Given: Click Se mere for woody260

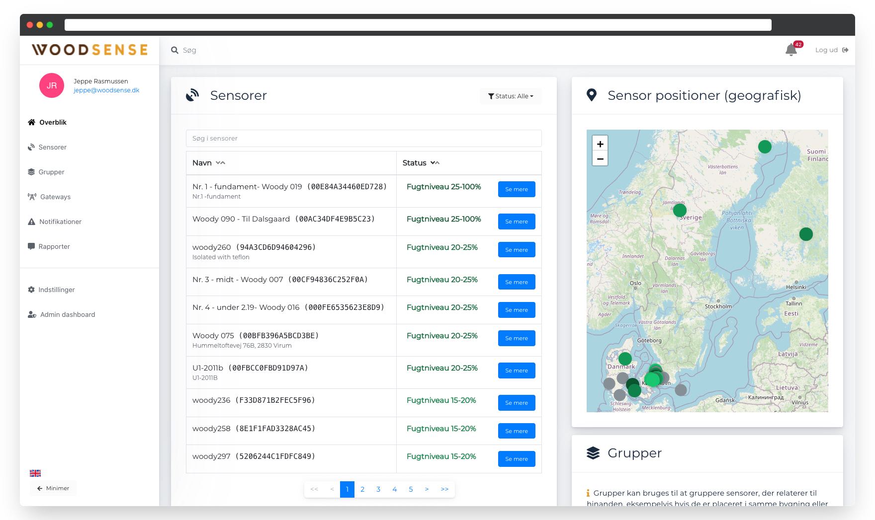Looking at the screenshot, I should point(516,250).
